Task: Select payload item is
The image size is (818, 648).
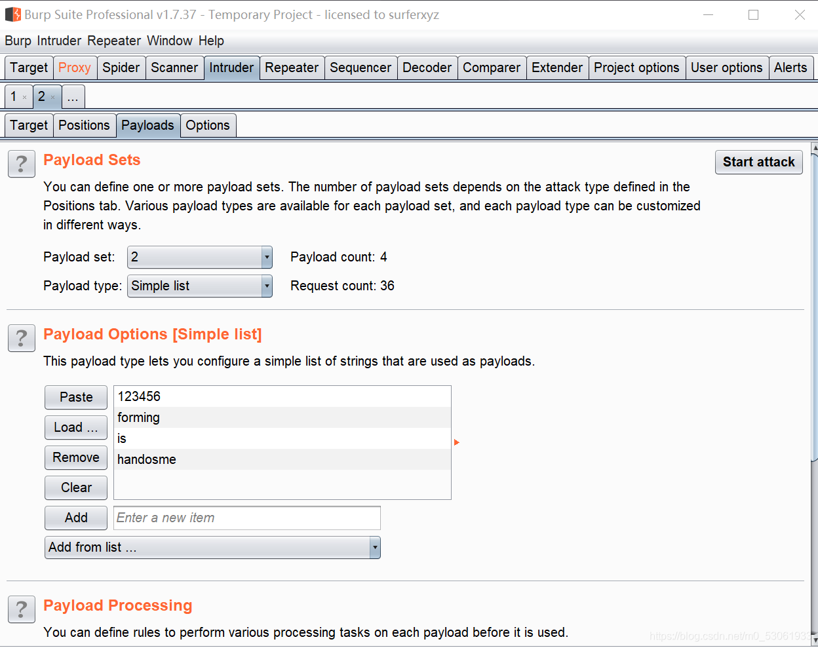Action: (282, 438)
